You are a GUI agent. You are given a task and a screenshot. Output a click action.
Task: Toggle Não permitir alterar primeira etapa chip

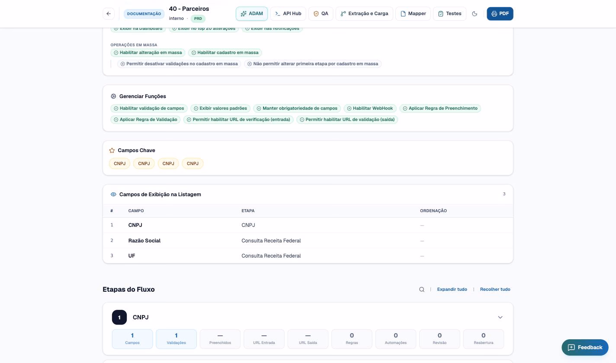[313, 64]
